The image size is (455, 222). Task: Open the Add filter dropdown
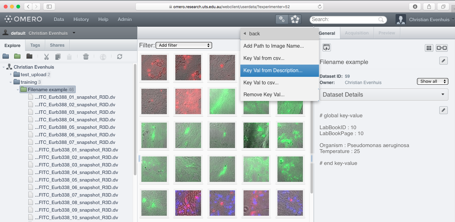tap(184, 45)
